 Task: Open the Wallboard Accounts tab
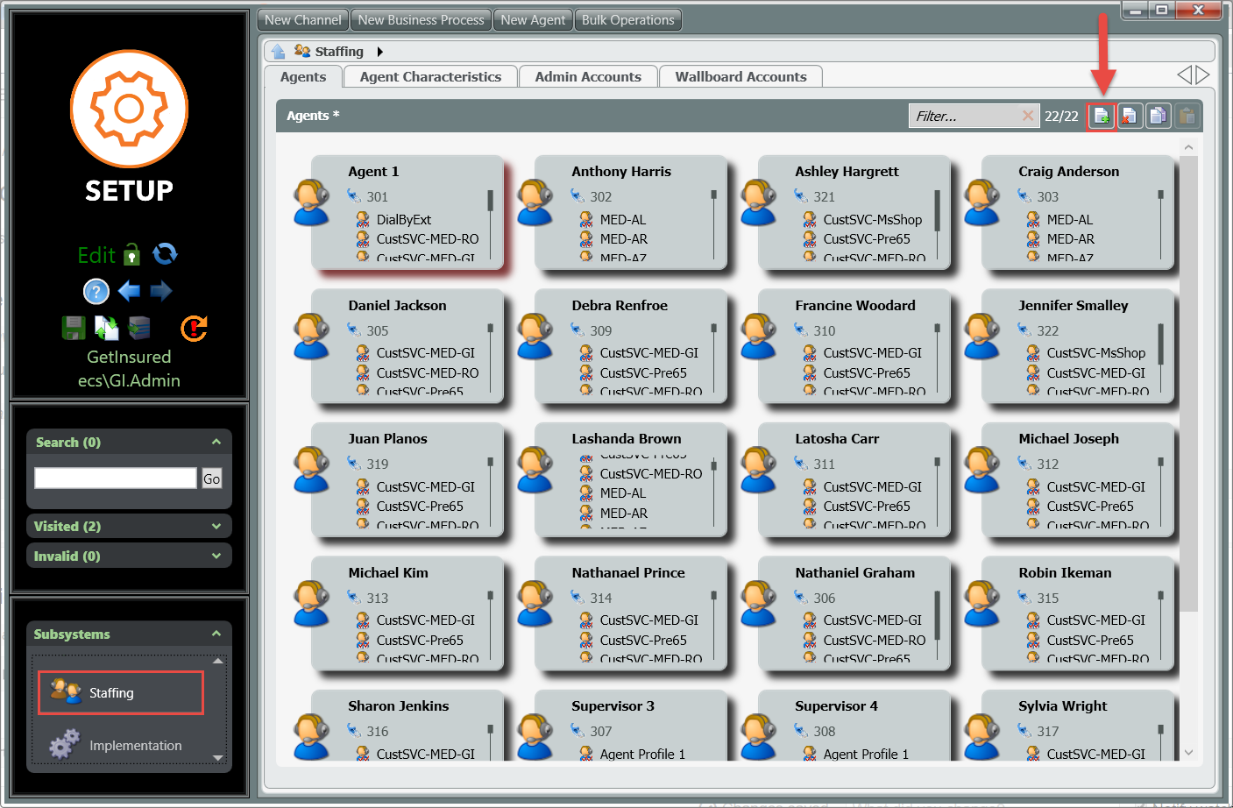pyautogui.click(x=741, y=77)
